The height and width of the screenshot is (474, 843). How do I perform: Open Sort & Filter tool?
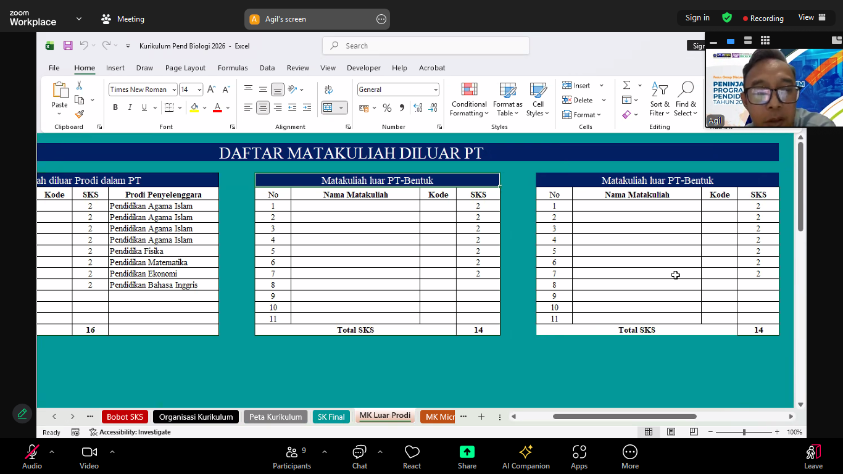point(659,99)
